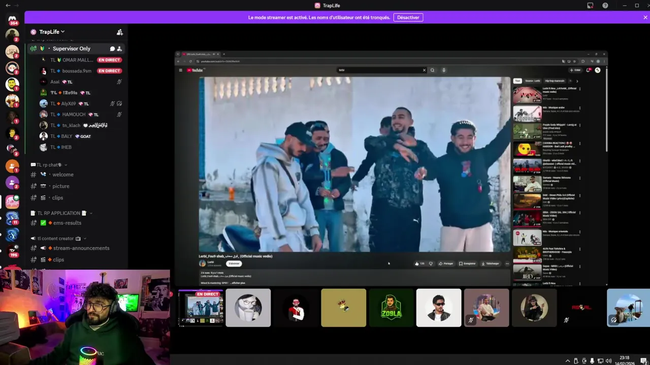Open the orange server icon in sidebar
This screenshot has height=365, width=650.
12,166
